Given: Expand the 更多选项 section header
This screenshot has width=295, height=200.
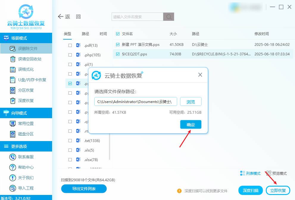Looking at the screenshot, I should coord(26,146).
